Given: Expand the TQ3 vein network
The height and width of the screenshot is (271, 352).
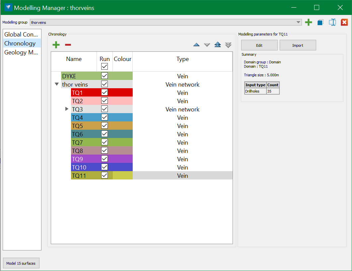Looking at the screenshot, I should tap(67, 109).
